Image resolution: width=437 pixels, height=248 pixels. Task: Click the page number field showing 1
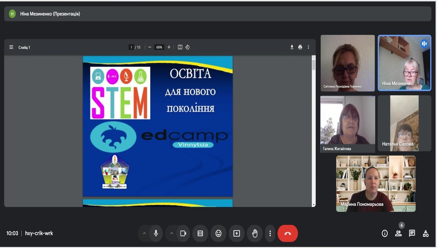tap(131, 47)
